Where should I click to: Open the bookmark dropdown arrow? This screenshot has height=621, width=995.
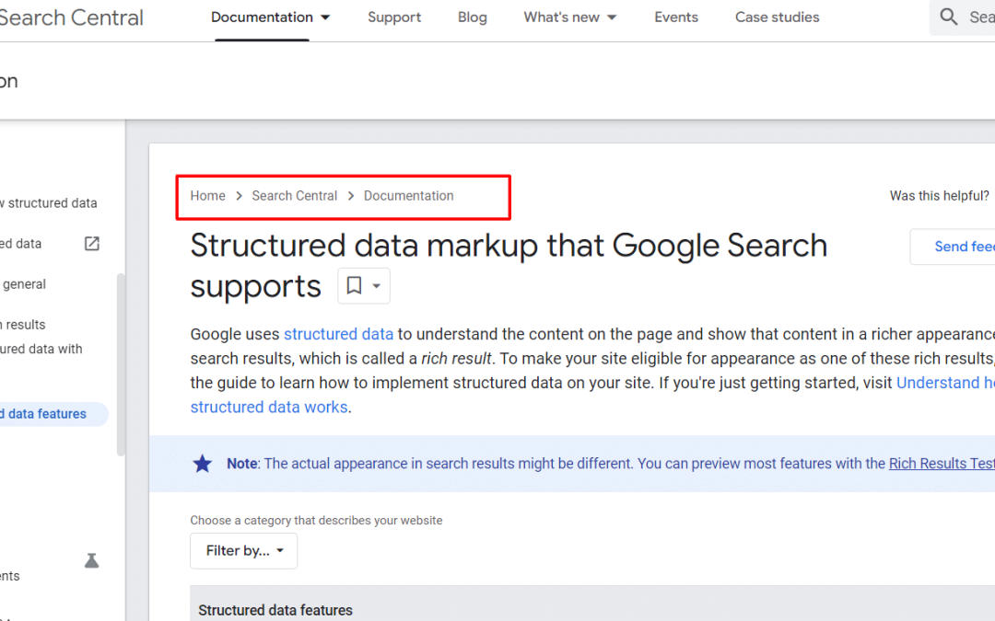point(376,286)
